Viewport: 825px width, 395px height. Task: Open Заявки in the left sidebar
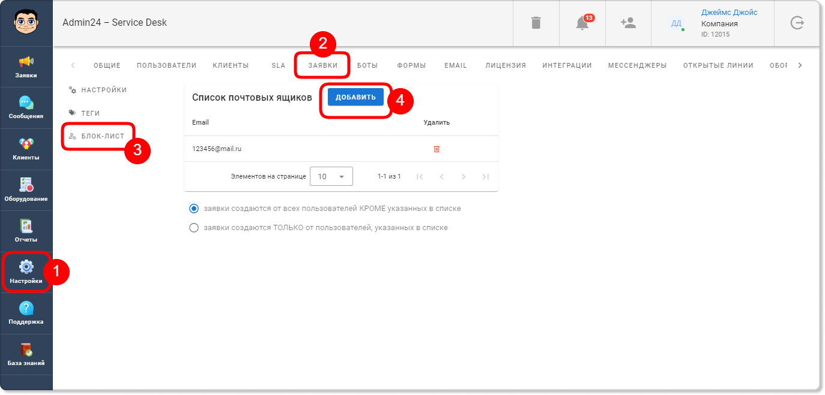26,67
